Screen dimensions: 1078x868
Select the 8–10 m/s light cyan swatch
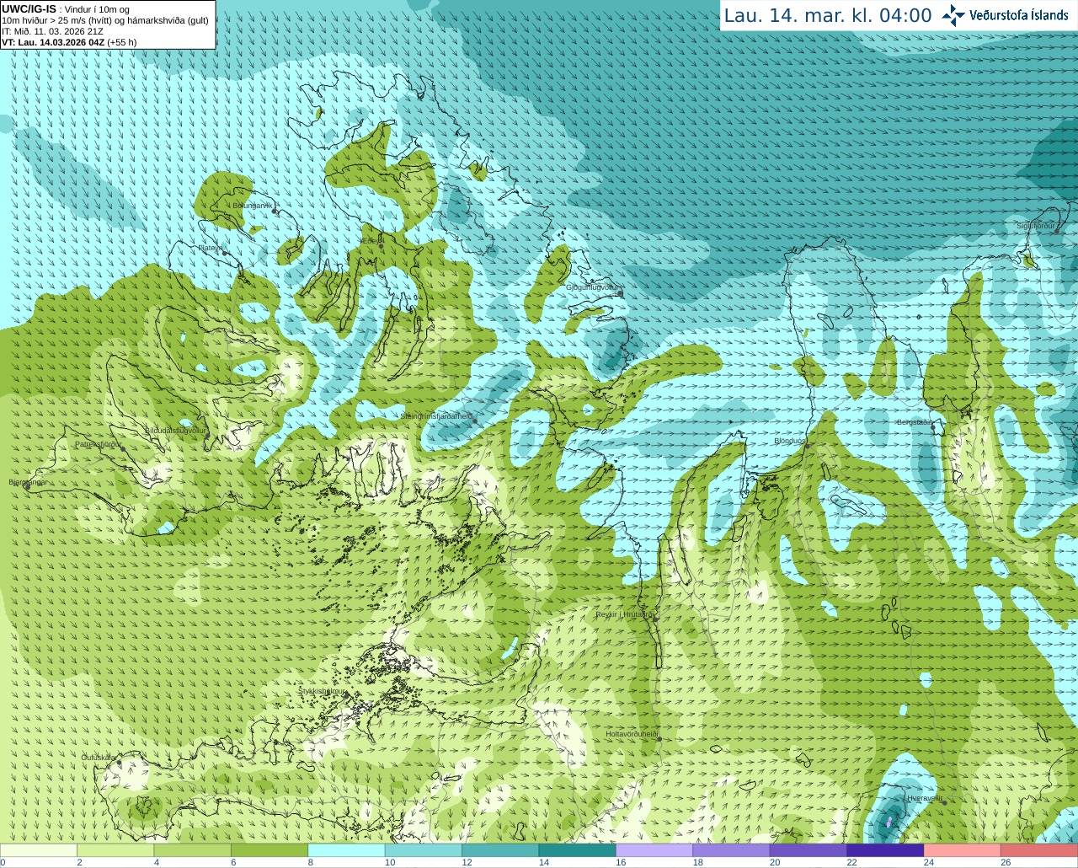point(346,850)
